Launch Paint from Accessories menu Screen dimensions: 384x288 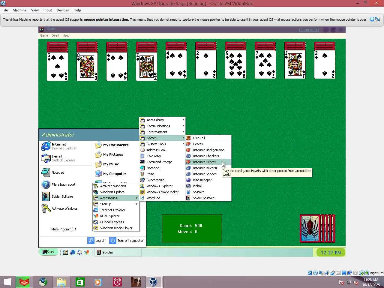[162, 174]
